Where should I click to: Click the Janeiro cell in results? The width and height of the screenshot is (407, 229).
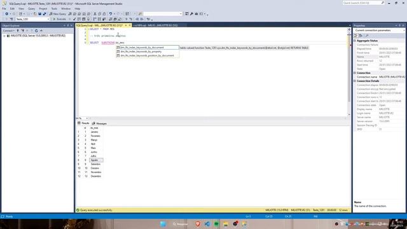coord(96,132)
